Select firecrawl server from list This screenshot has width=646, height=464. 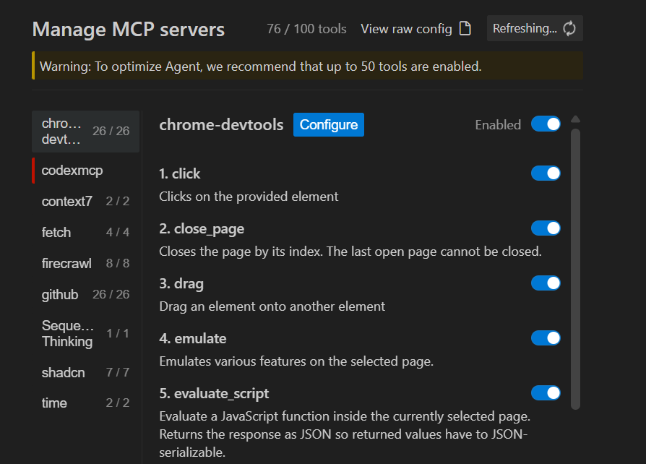pos(86,263)
